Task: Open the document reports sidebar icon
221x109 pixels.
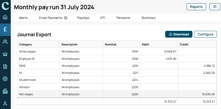Action: coord(5,67)
